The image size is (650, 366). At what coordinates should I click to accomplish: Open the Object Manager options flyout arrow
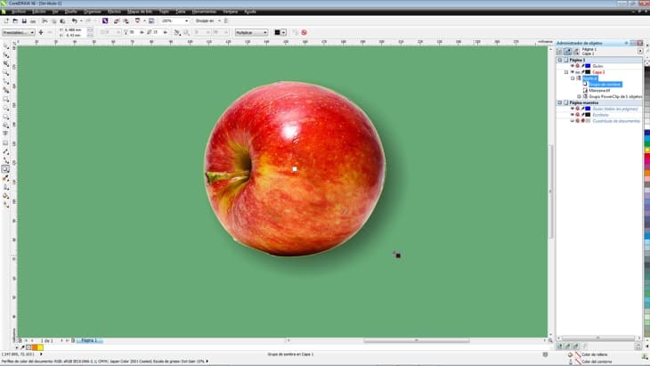click(640, 51)
